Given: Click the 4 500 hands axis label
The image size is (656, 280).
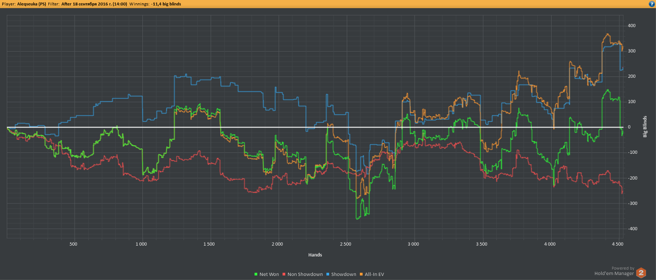Looking at the screenshot, I should [x=618, y=244].
